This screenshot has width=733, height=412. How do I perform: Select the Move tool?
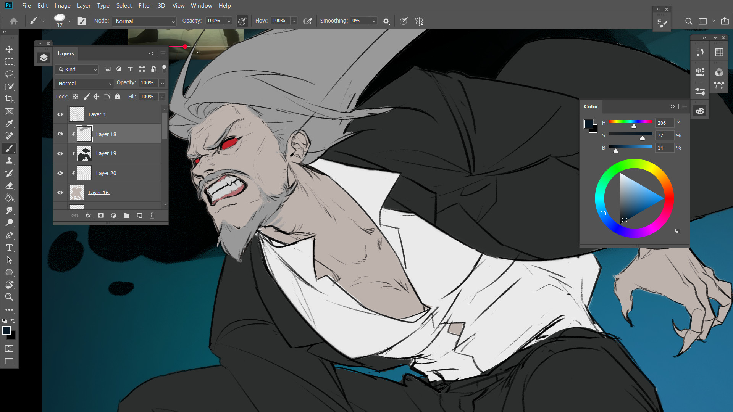coord(9,49)
